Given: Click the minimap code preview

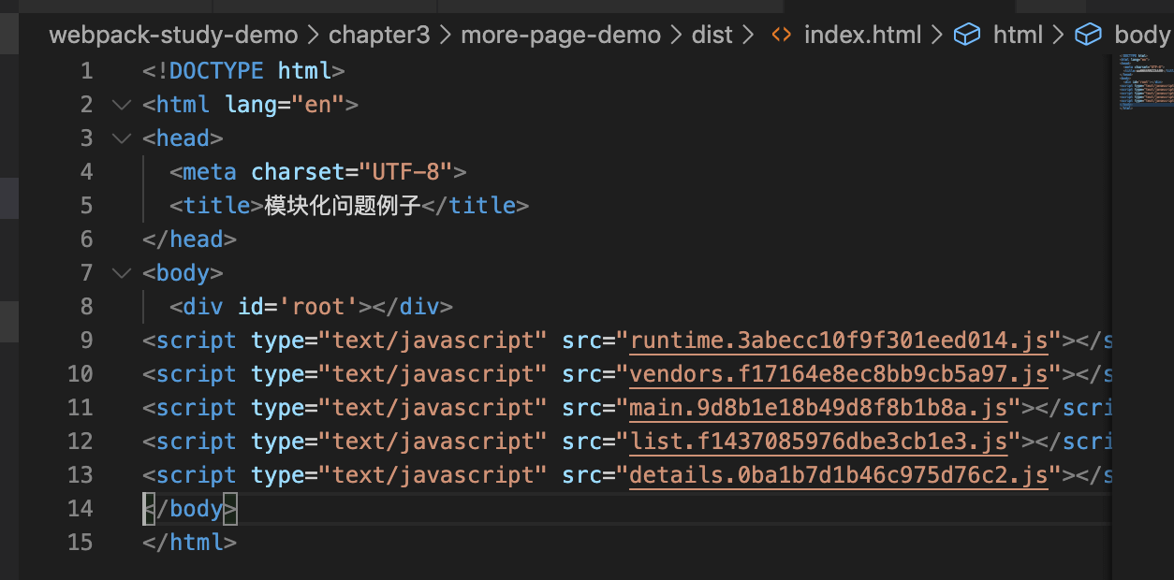Looking at the screenshot, I should click(1140, 82).
